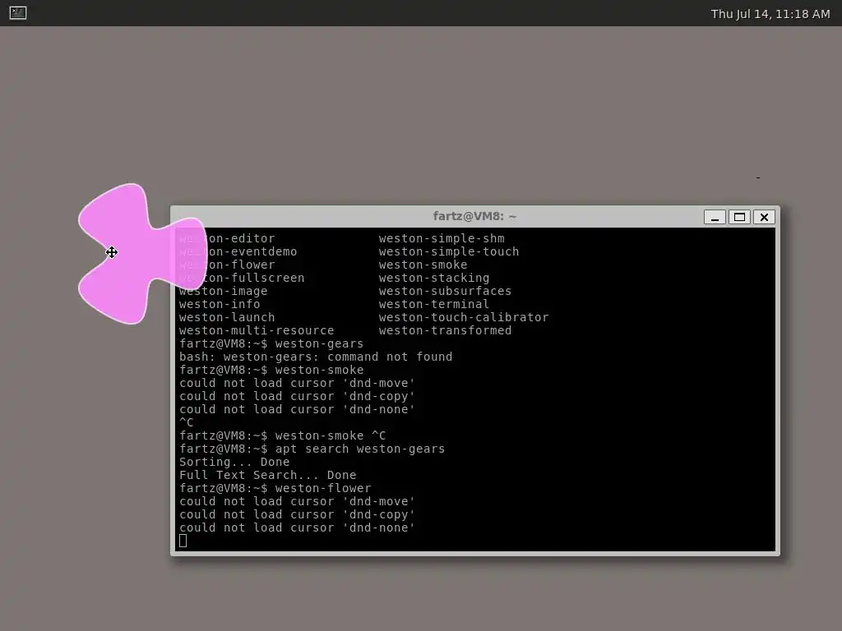Click the 'weston-gears' command prompt line

(x=271, y=343)
